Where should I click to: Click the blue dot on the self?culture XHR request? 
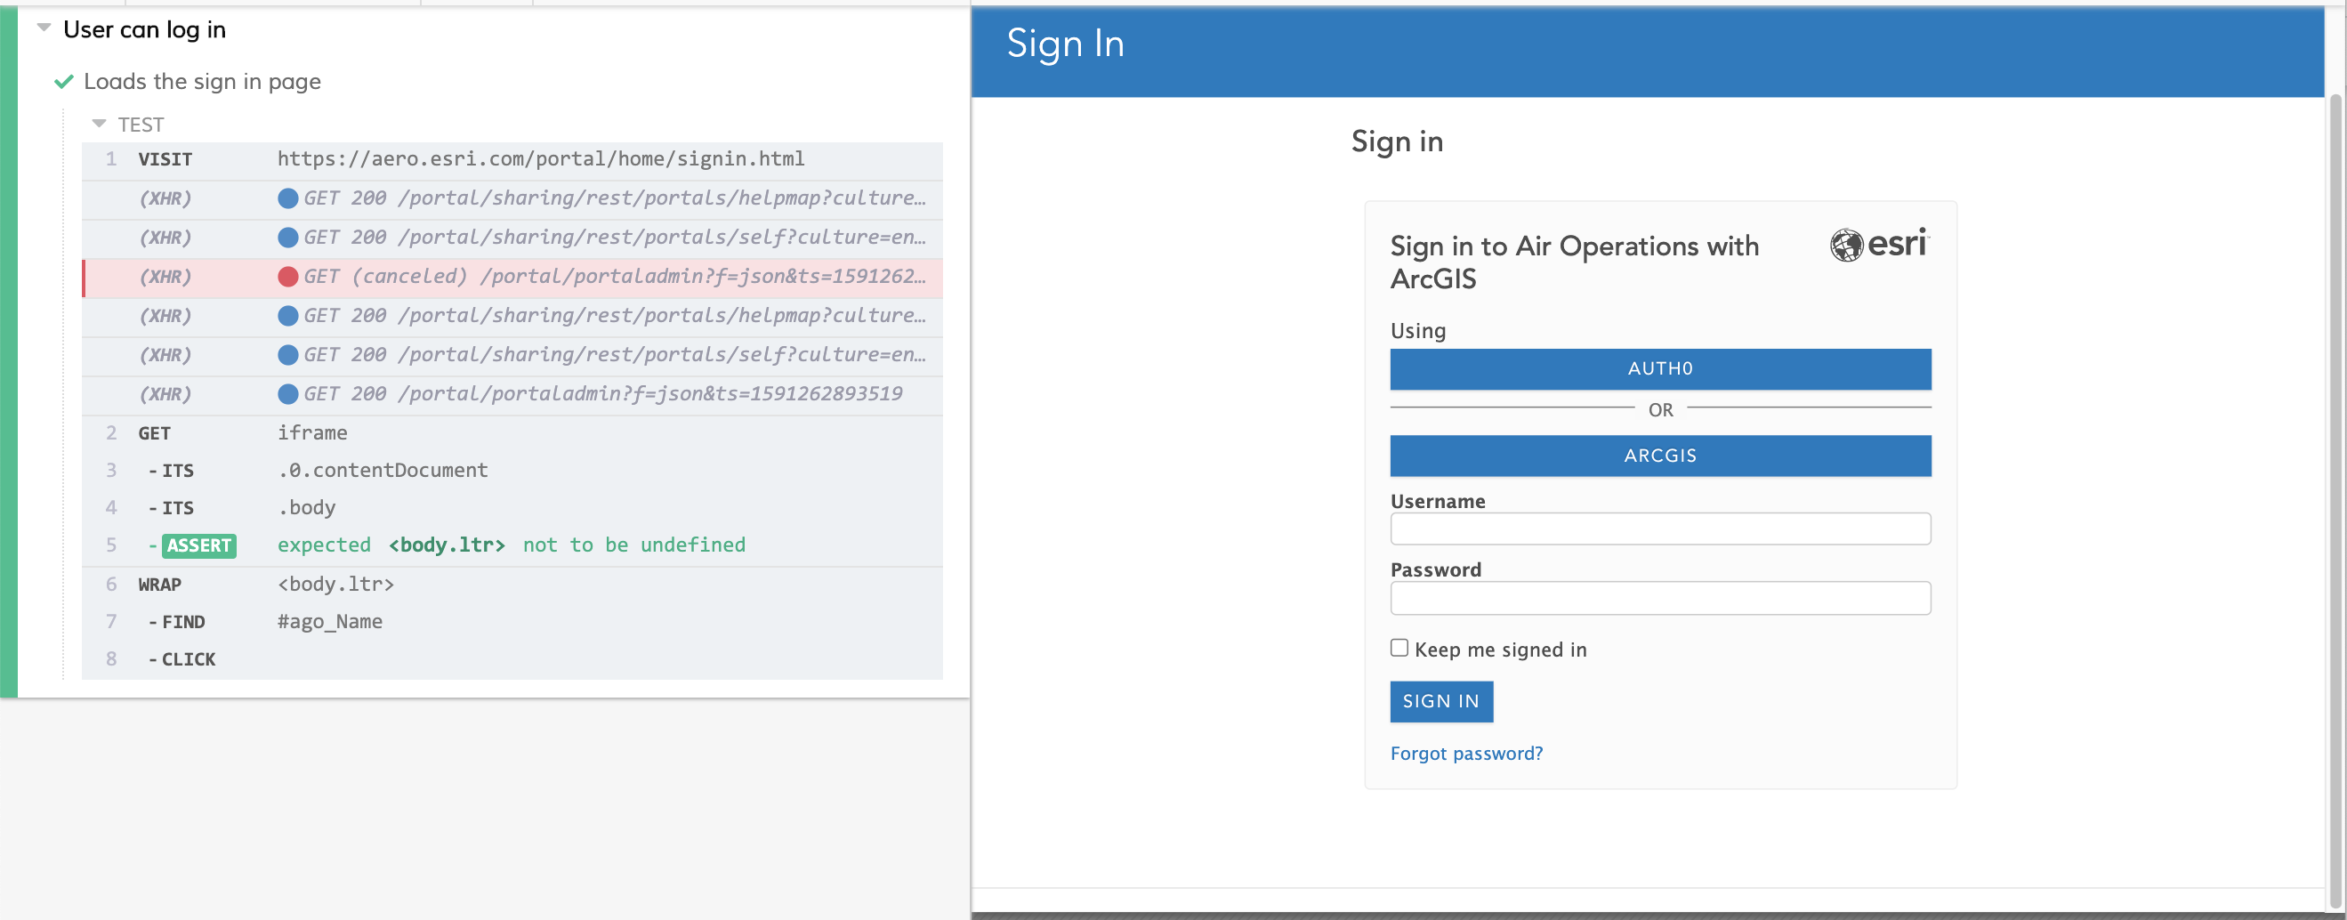pos(288,237)
